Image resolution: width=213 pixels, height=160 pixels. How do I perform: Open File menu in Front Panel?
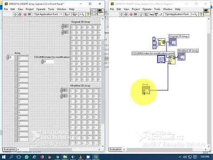[x=6, y=9]
